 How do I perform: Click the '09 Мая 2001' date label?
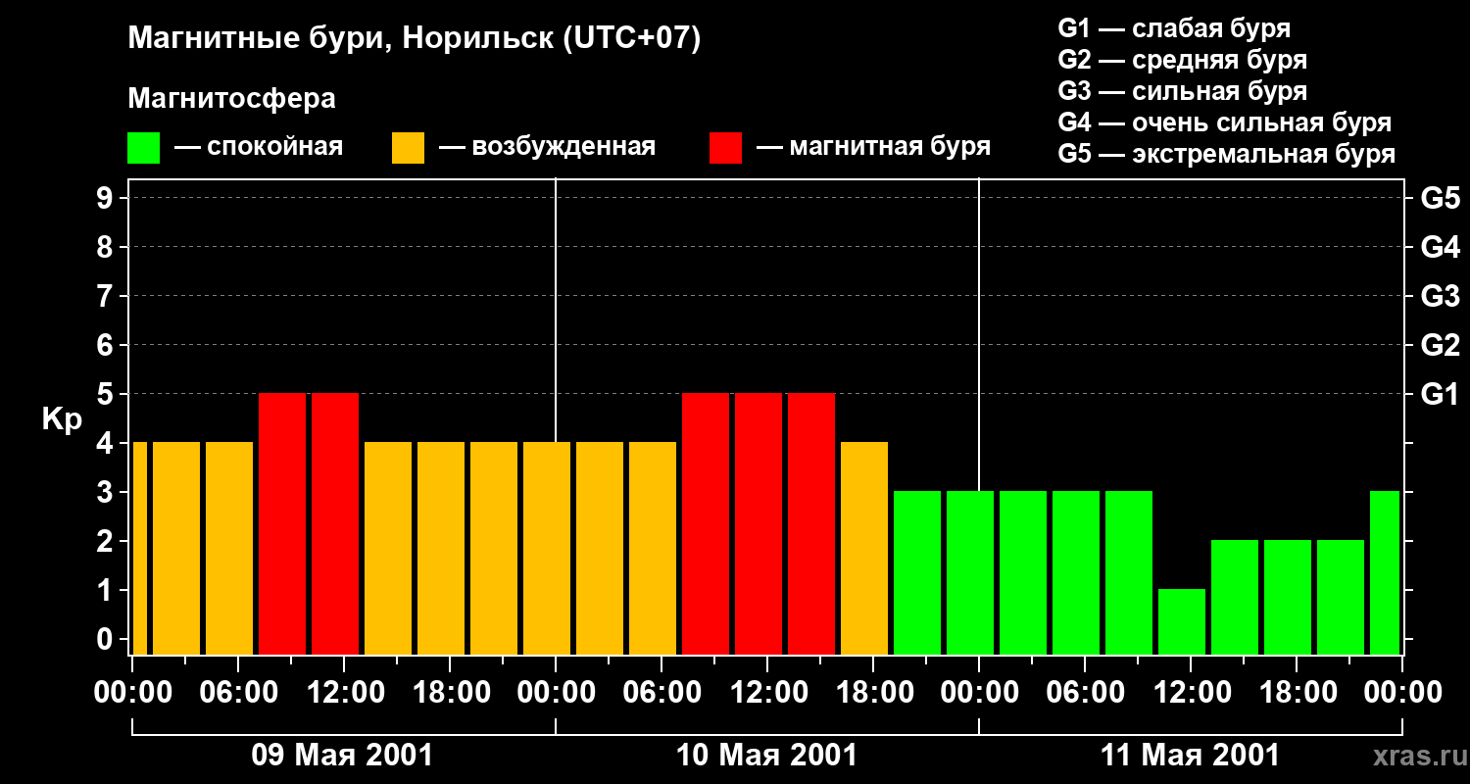click(x=342, y=756)
